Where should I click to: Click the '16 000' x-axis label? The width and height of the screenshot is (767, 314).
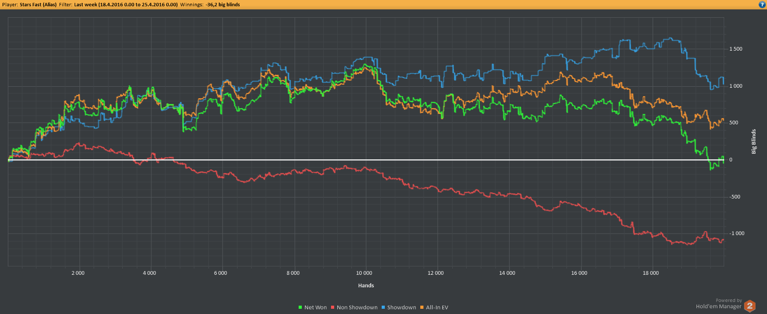click(579, 273)
